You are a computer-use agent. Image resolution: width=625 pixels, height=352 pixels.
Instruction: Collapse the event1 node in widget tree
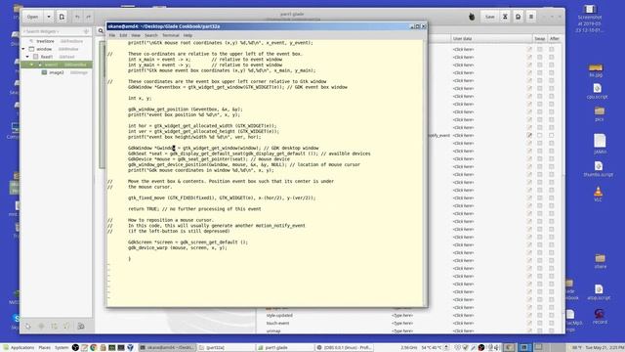pos(31,65)
